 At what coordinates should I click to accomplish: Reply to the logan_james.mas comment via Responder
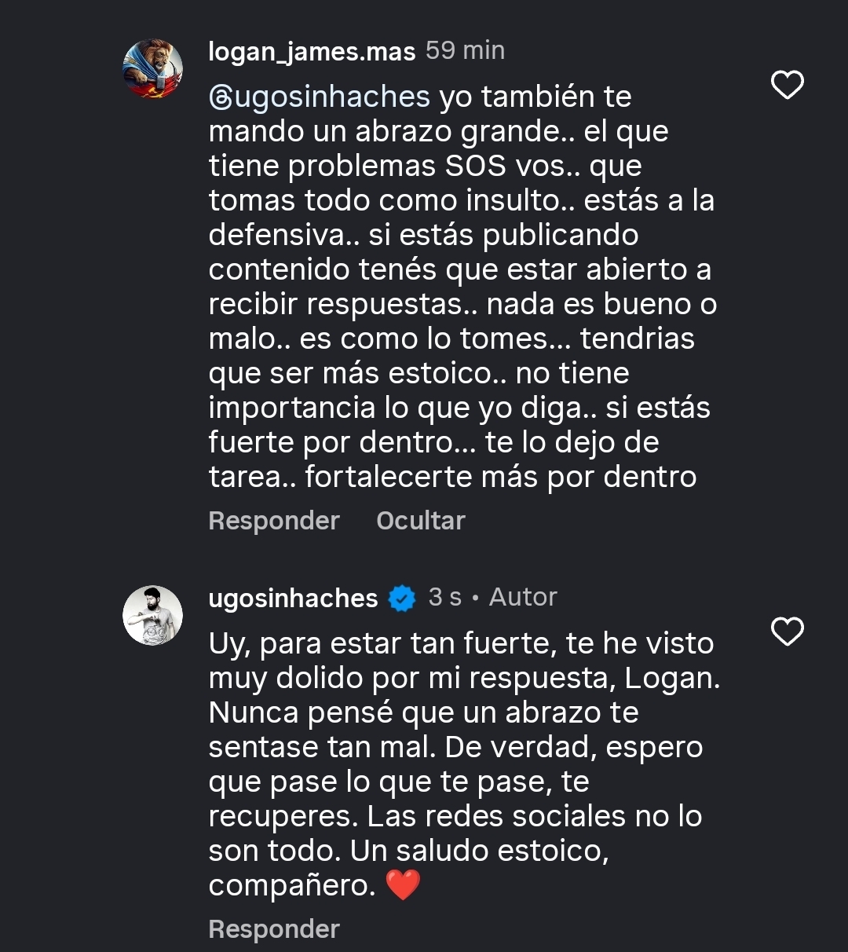274,521
